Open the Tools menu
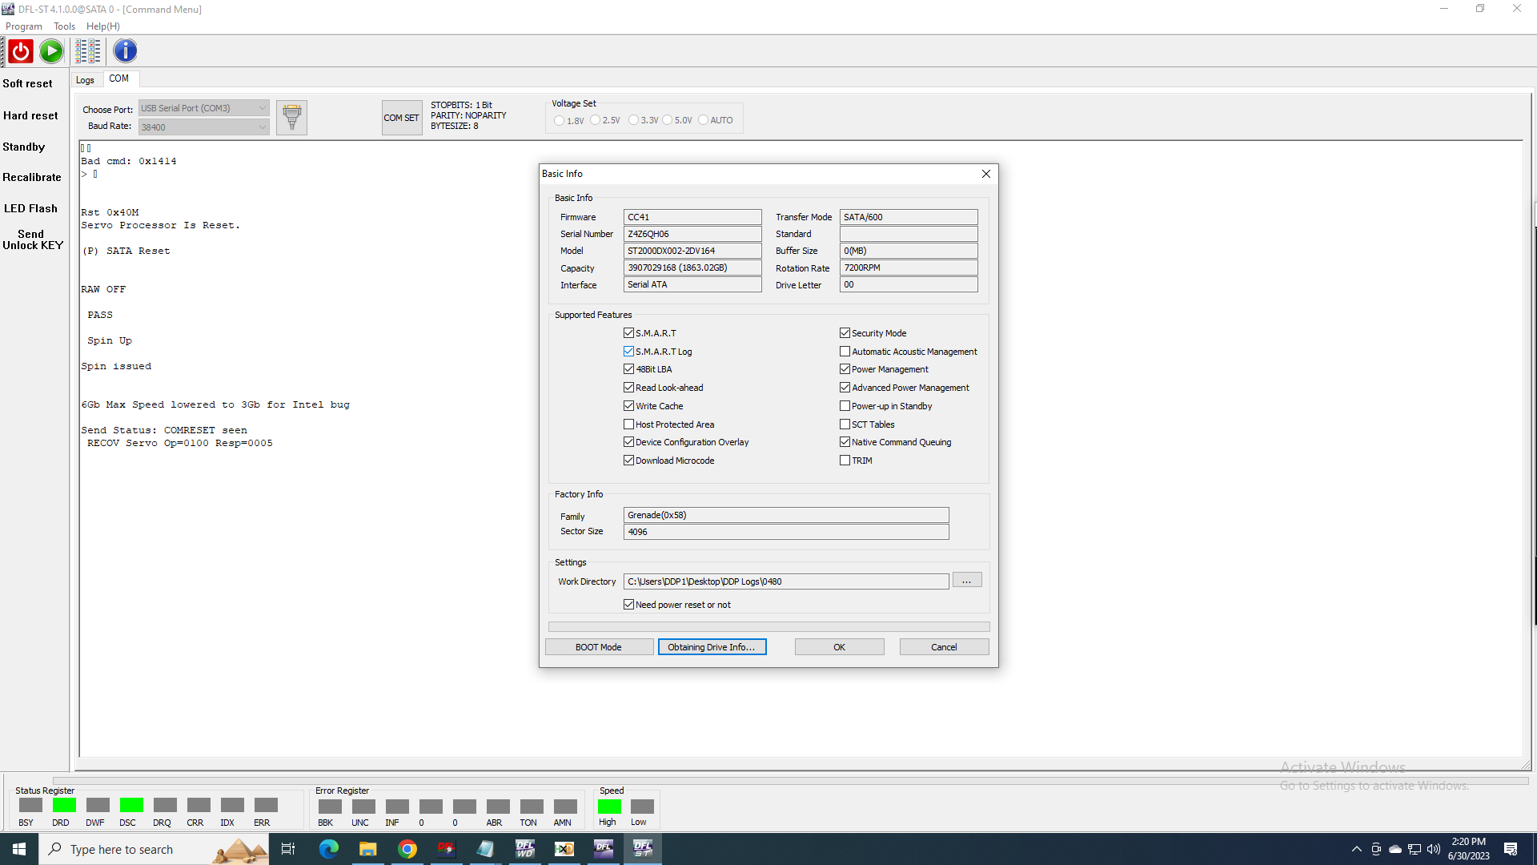The width and height of the screenshot is (1537, 865). pyautogui.click(x=65, y=26)
